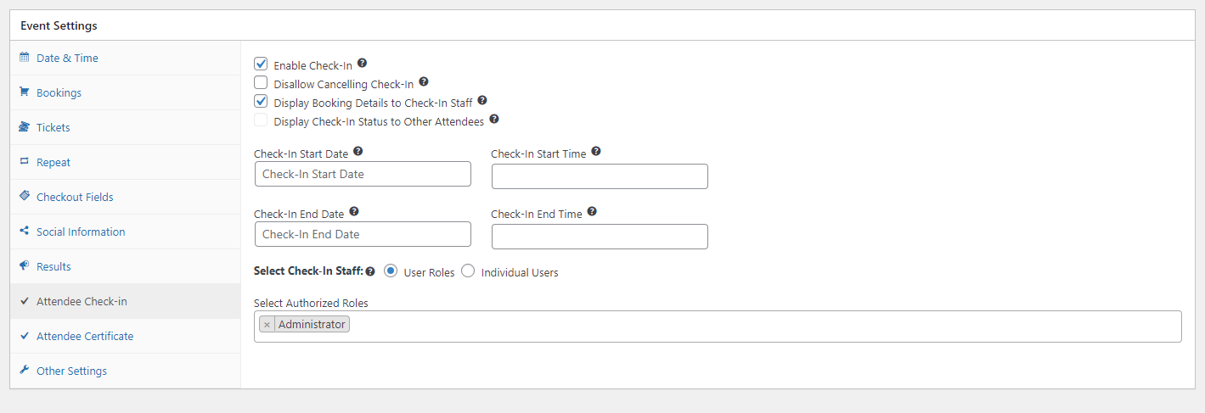Select the Individual Users radio button
The image size is (1205, 413).
click(468, 271)
